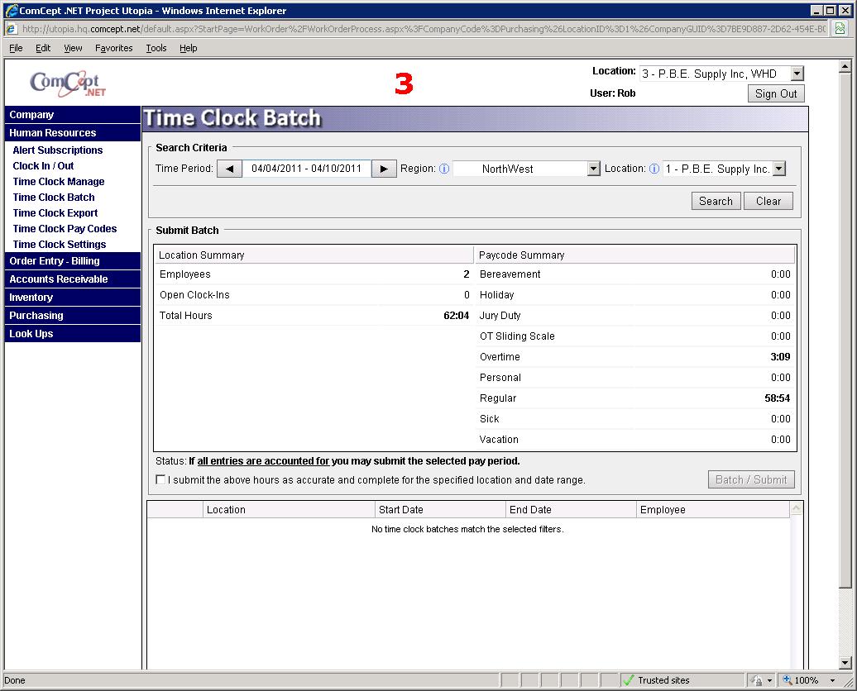Click the Region info icon
The image size is (857, 691).
(444, 169)
